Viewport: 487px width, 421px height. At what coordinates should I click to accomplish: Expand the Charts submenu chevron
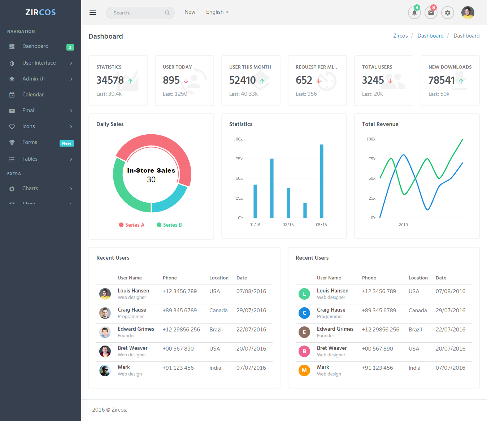click(71, 189)
